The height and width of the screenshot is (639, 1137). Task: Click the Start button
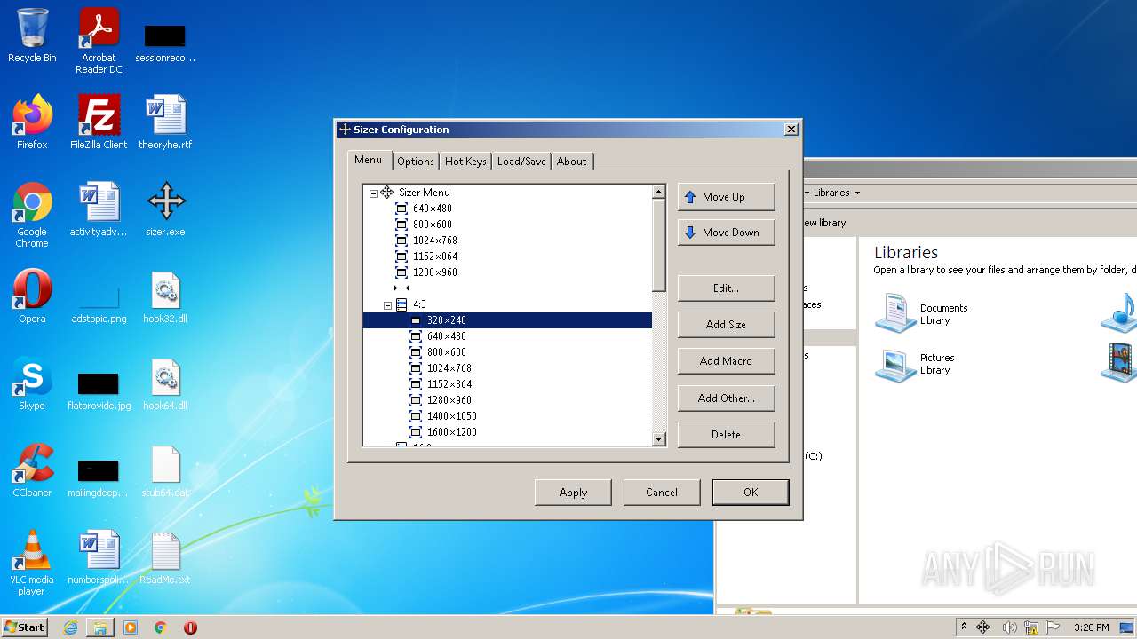25,627
